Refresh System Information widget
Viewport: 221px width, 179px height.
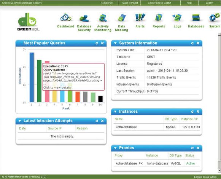192,43
